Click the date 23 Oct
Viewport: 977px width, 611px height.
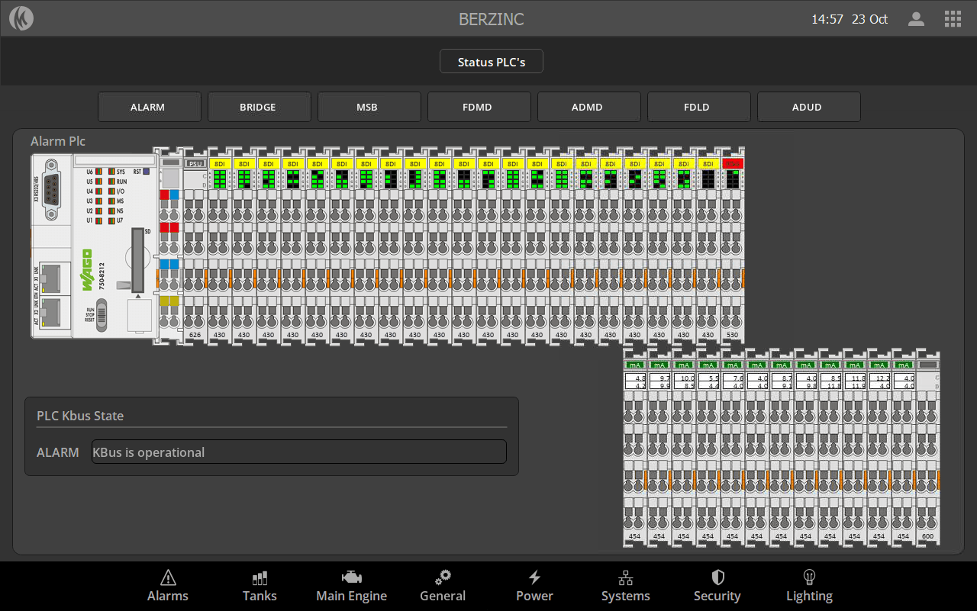pos(869,19)
